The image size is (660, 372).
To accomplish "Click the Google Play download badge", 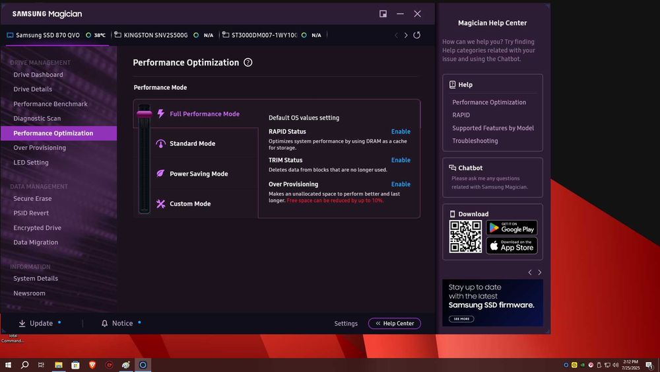I will coord(511,228).
